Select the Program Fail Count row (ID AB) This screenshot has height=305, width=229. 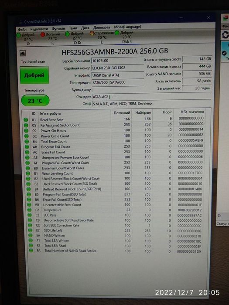[114, 146]
